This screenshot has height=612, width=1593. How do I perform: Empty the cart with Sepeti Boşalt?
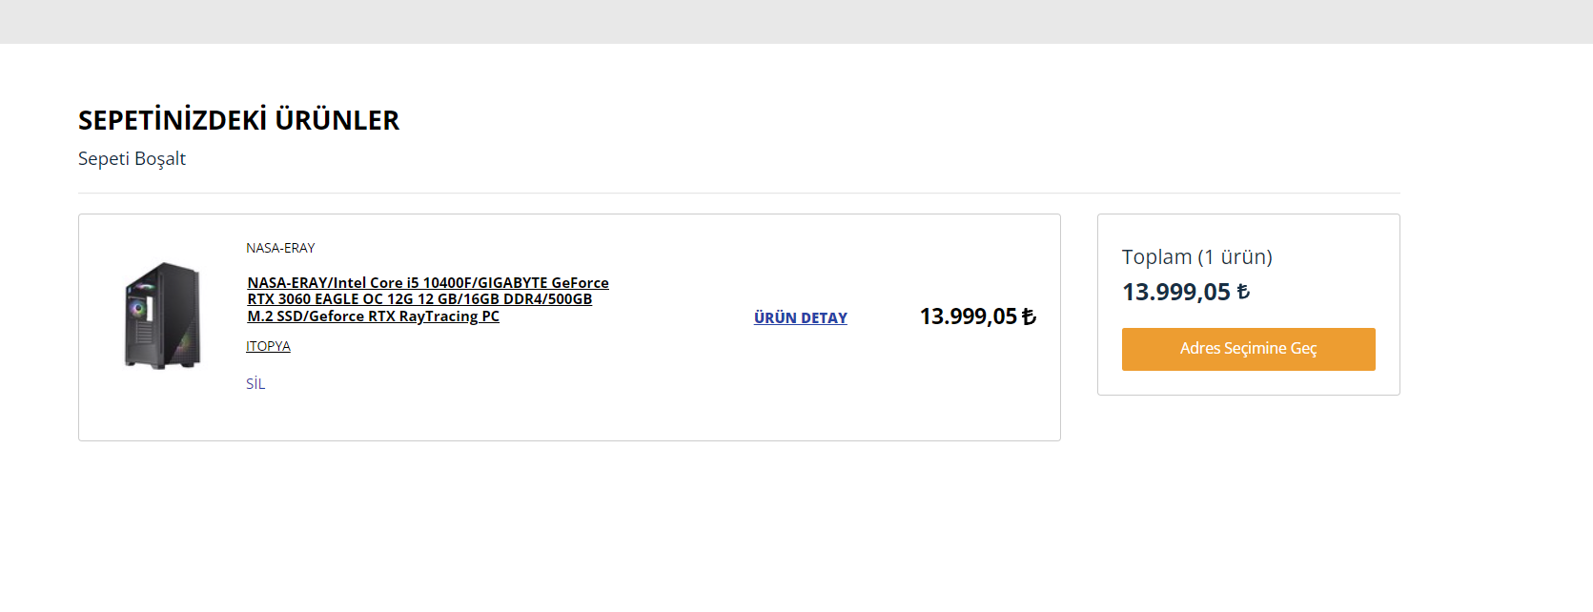[132, 159]
